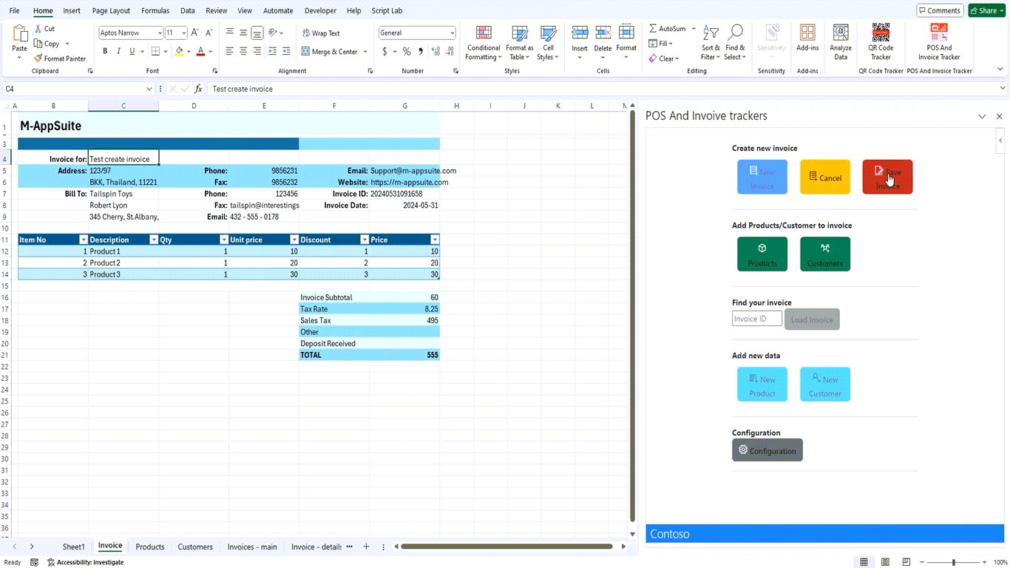This screenshot has width=1010, height=568.
Task: Switch to the Customers sheet tab
Action: pos(195,547)
